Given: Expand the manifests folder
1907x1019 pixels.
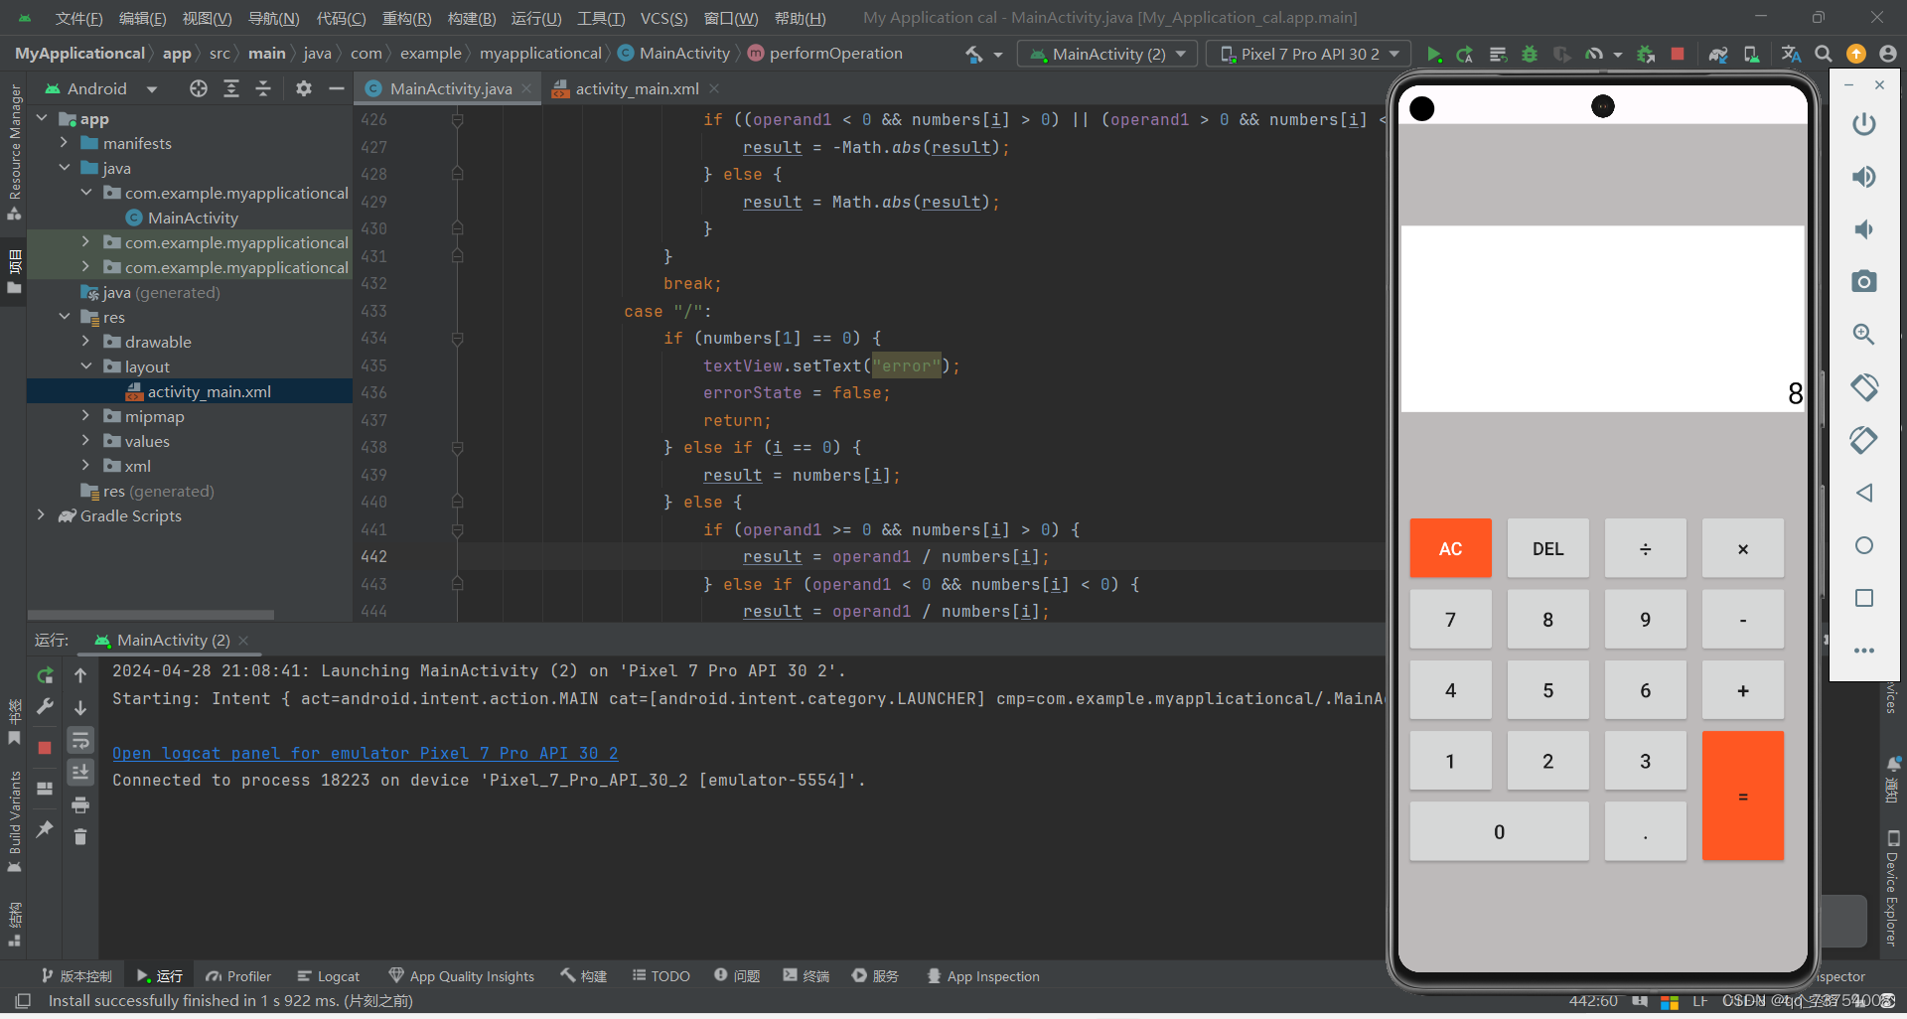Looking at the screenshot, I should pyautogui.click(x=65, y=143).
